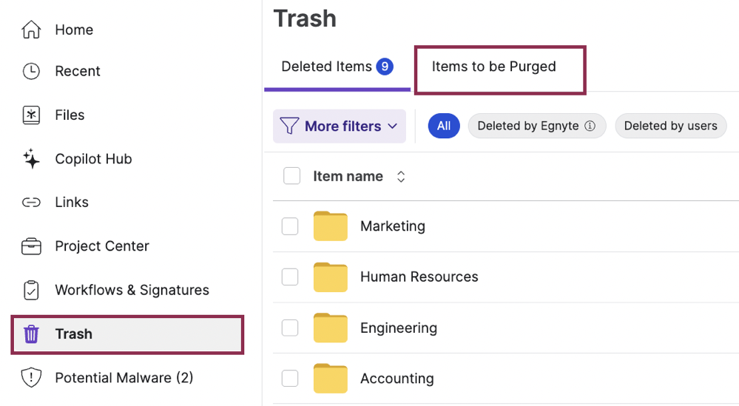Image resolution: width=739 pixels, height=406 pixels.
Task: Enable the Engineering folder checkbox
Action: (x=290, y=328)
